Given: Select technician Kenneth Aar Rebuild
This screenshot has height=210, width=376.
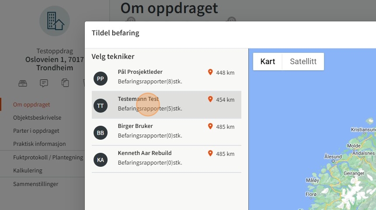Looking at the screenshot, I should tap(167, 159).
